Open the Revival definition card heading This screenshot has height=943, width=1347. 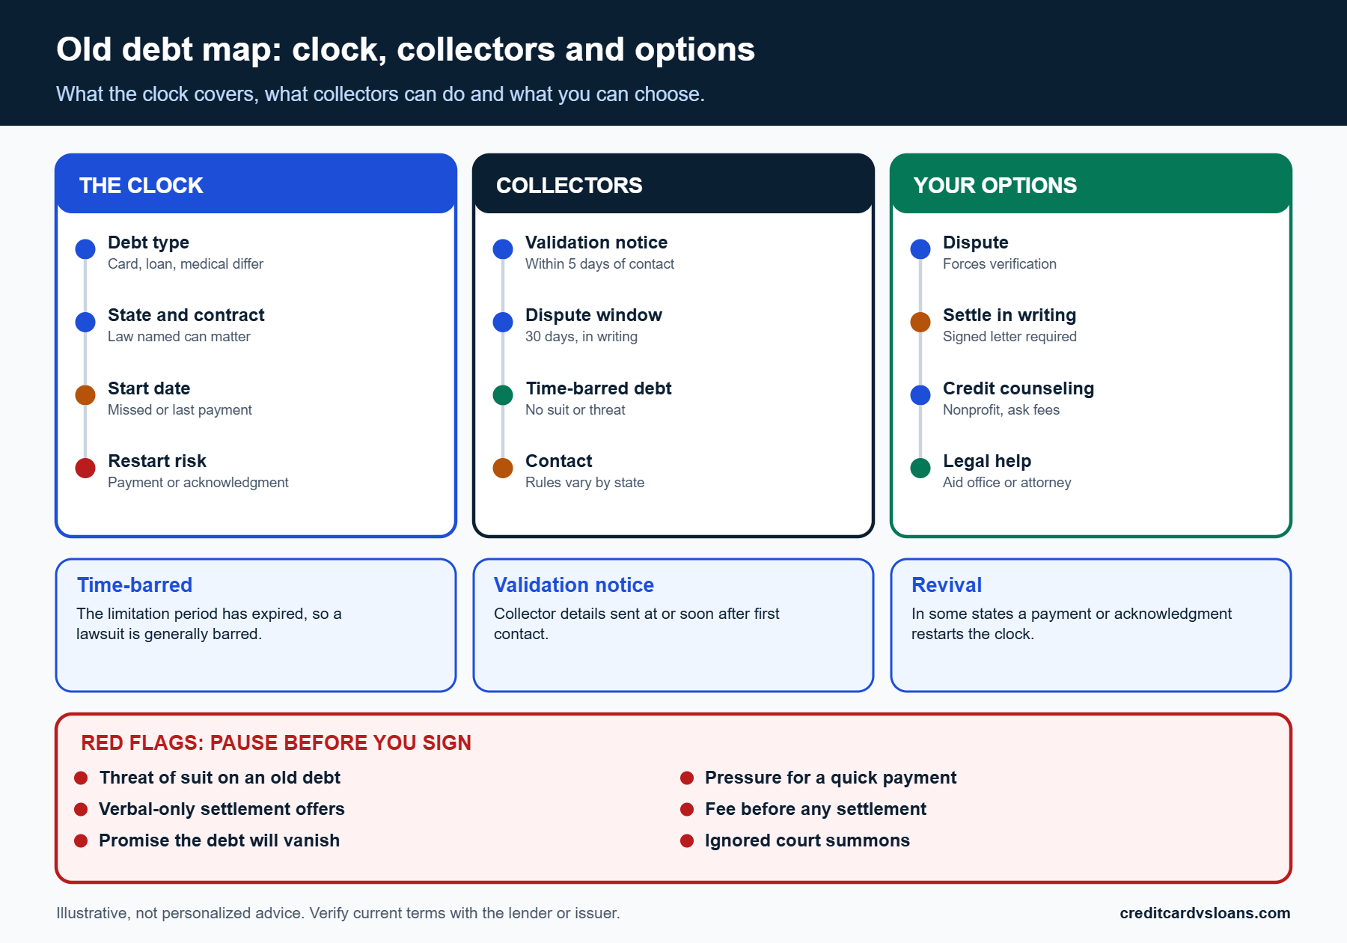tap(947, 585)
